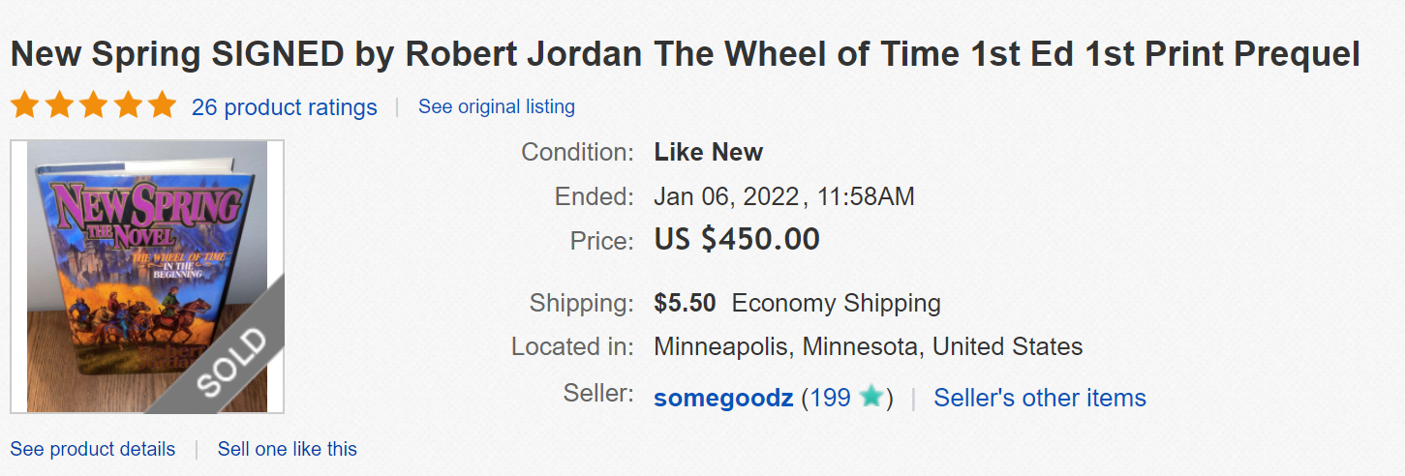The width and height of the screenshot is (1405, 476).
Task: Click See product details link
Action: tap(93, 449)
